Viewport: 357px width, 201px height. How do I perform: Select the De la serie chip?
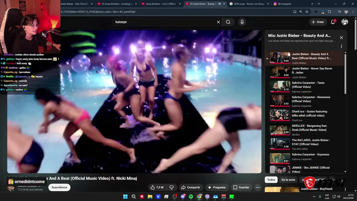pyautogui.click(x=288, y=180)
